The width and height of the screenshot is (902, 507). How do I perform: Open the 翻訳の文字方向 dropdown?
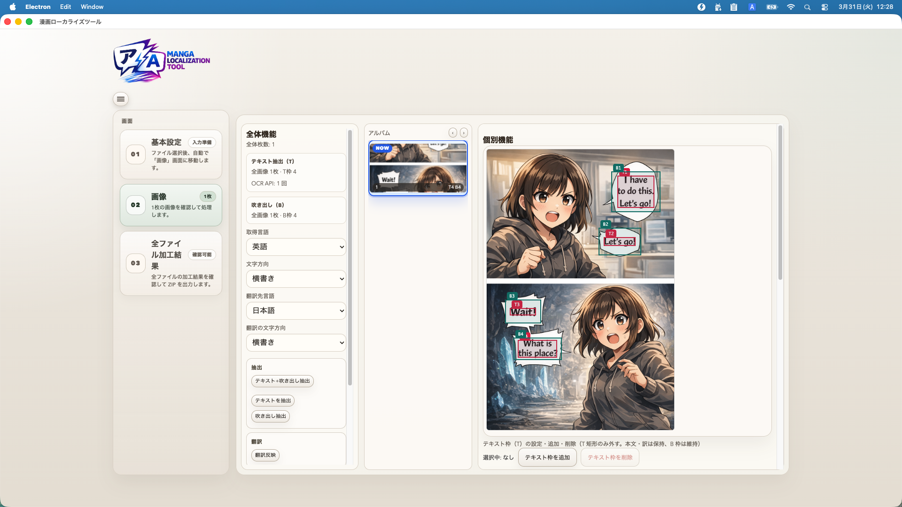(296, 343)
